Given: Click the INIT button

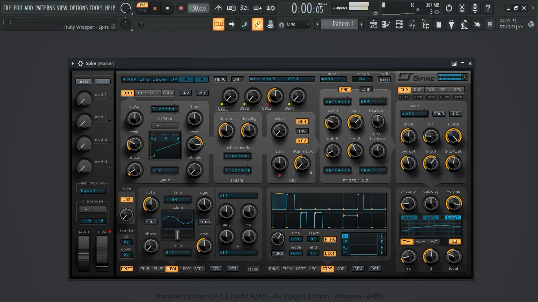Looking at the screenshot, I should pyautogui.click(x=237, y=79).
